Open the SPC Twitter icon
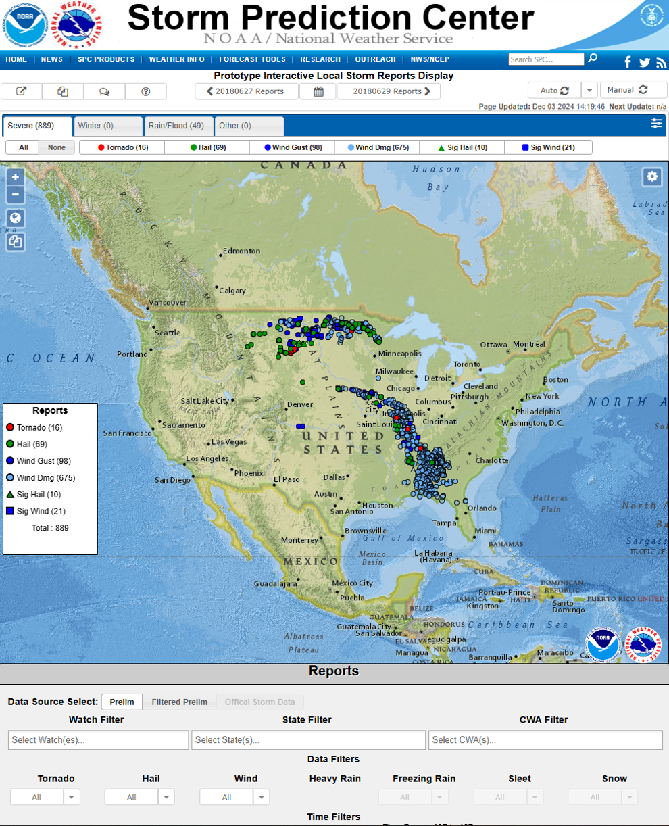The height and width of the screenshot is (826, 669). pos(645,62)
